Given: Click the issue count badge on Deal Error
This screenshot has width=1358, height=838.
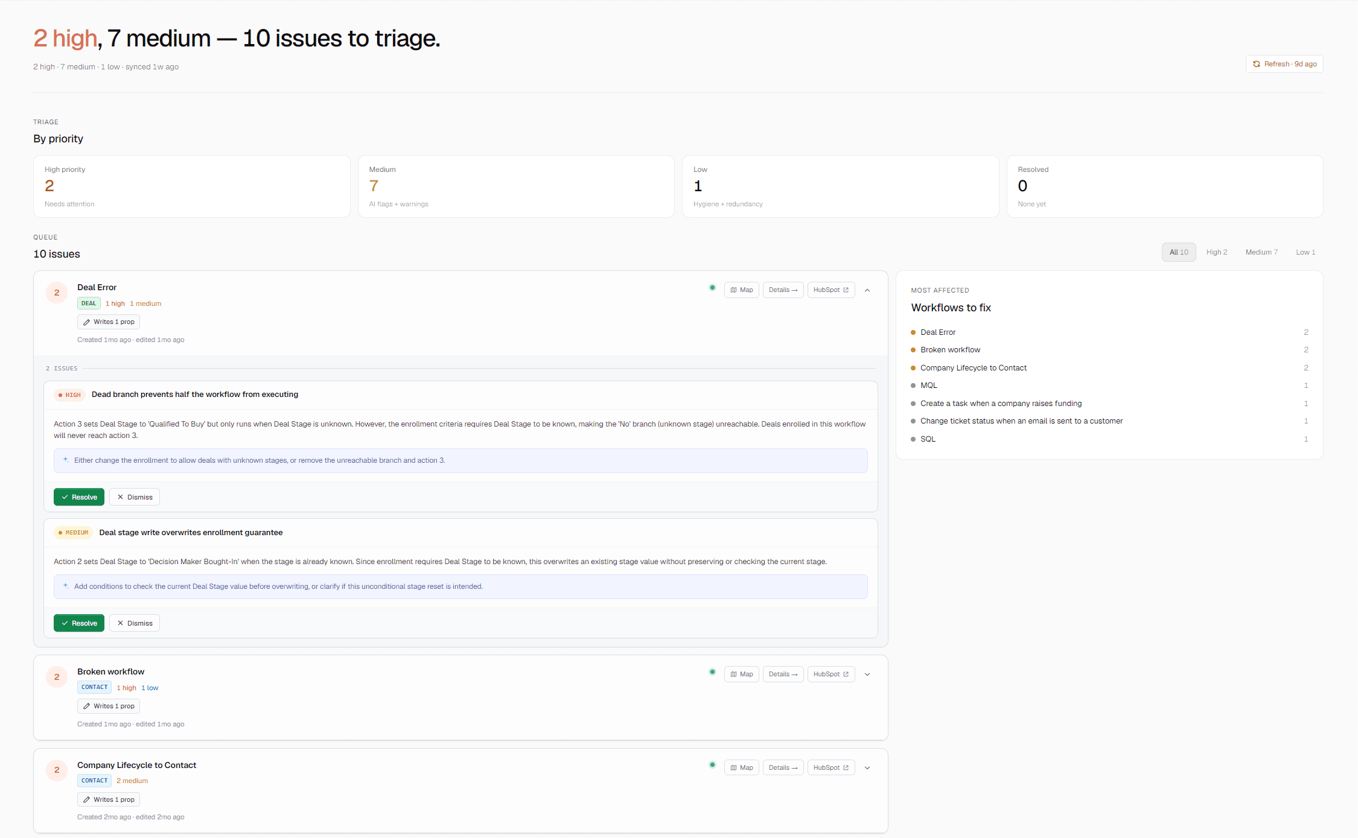Looking at the screenshot, I should tap(57, 293).
